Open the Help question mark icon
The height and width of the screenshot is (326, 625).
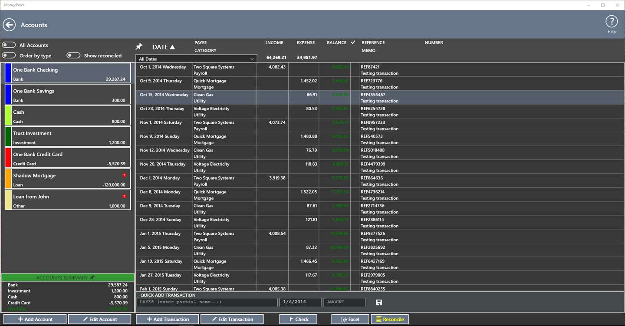(611, 21)
